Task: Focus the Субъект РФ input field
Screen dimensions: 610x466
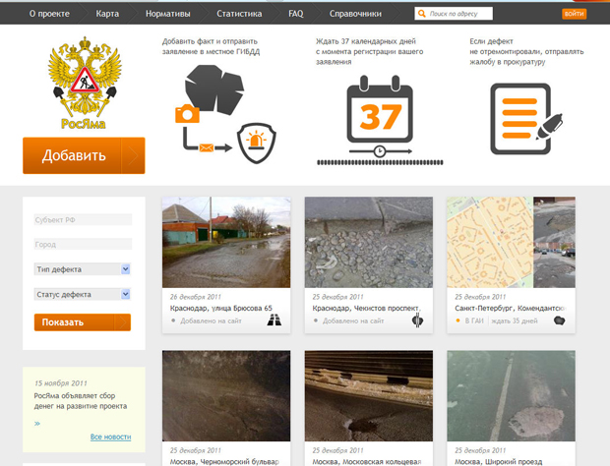Action: 83,219
